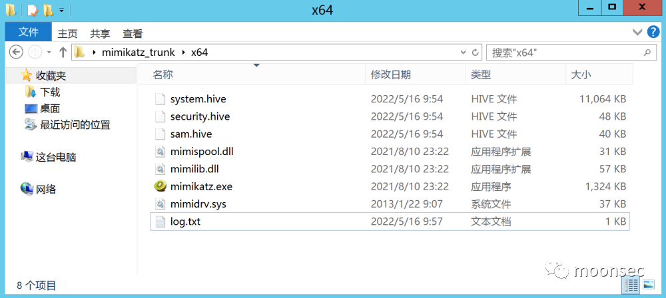The width and height of the screenshot is (666, 298).
Task: Select the security.hive file name
Action: pyautogui.click(x=200, y=116)
